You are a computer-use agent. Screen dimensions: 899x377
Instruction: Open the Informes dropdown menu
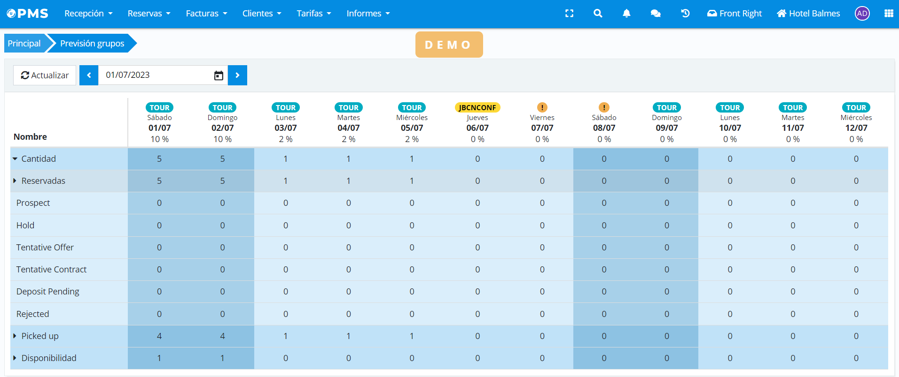coord(368,14)
